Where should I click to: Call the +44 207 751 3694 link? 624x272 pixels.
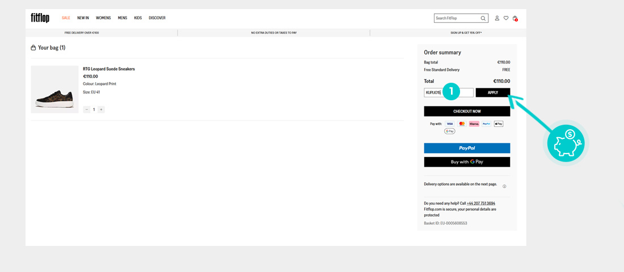click(480, 203)
